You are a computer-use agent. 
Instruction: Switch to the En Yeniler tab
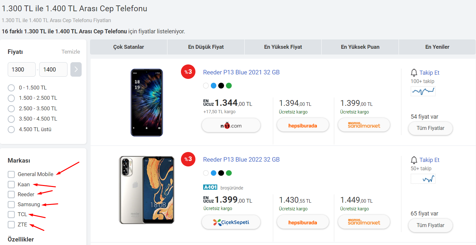[437, 47]
